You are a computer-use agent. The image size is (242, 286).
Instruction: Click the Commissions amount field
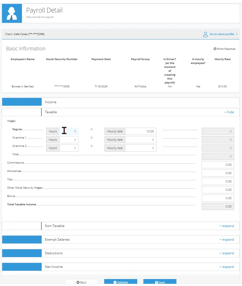[x=218, y=165]
